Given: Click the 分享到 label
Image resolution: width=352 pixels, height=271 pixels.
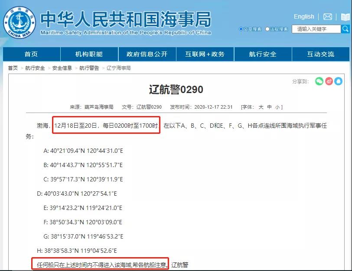Looking at the screenshot, I should (x=300, y=81).
